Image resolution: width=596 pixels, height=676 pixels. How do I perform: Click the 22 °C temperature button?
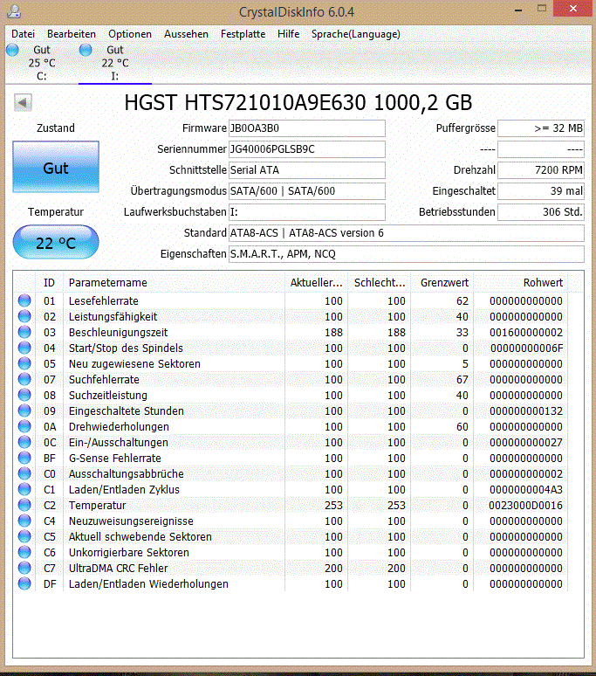[56, 242]
